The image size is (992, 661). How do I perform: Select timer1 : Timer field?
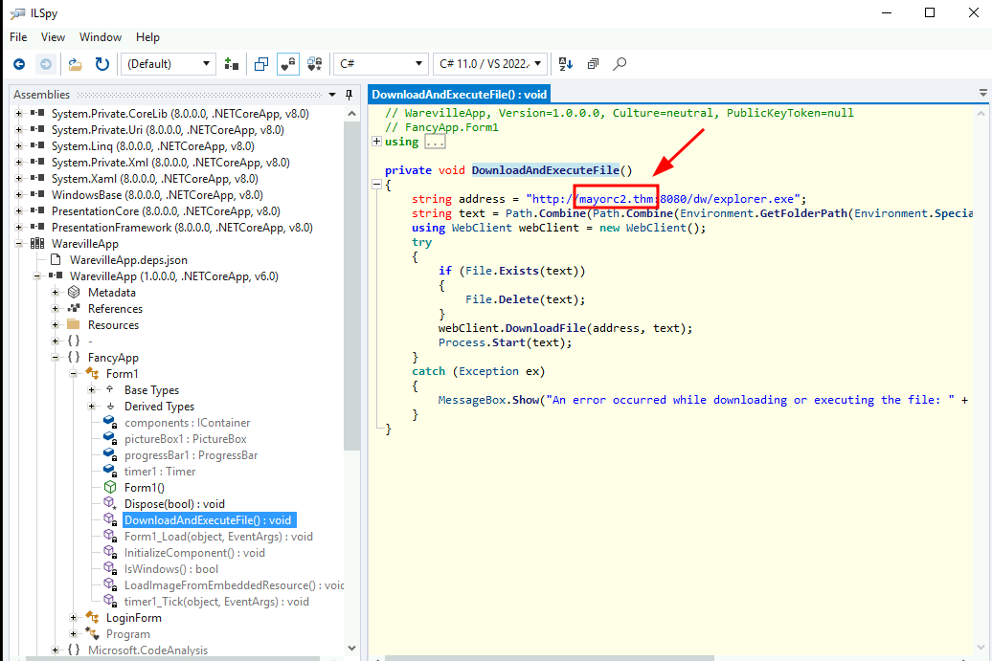(160, 472)
